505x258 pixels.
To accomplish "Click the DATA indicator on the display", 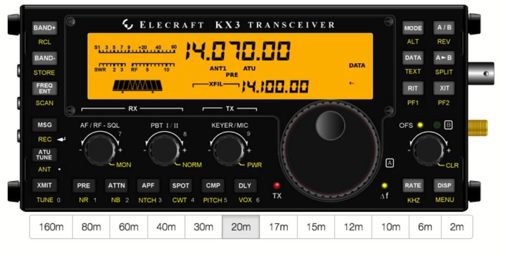I will [x=357, y=65].
